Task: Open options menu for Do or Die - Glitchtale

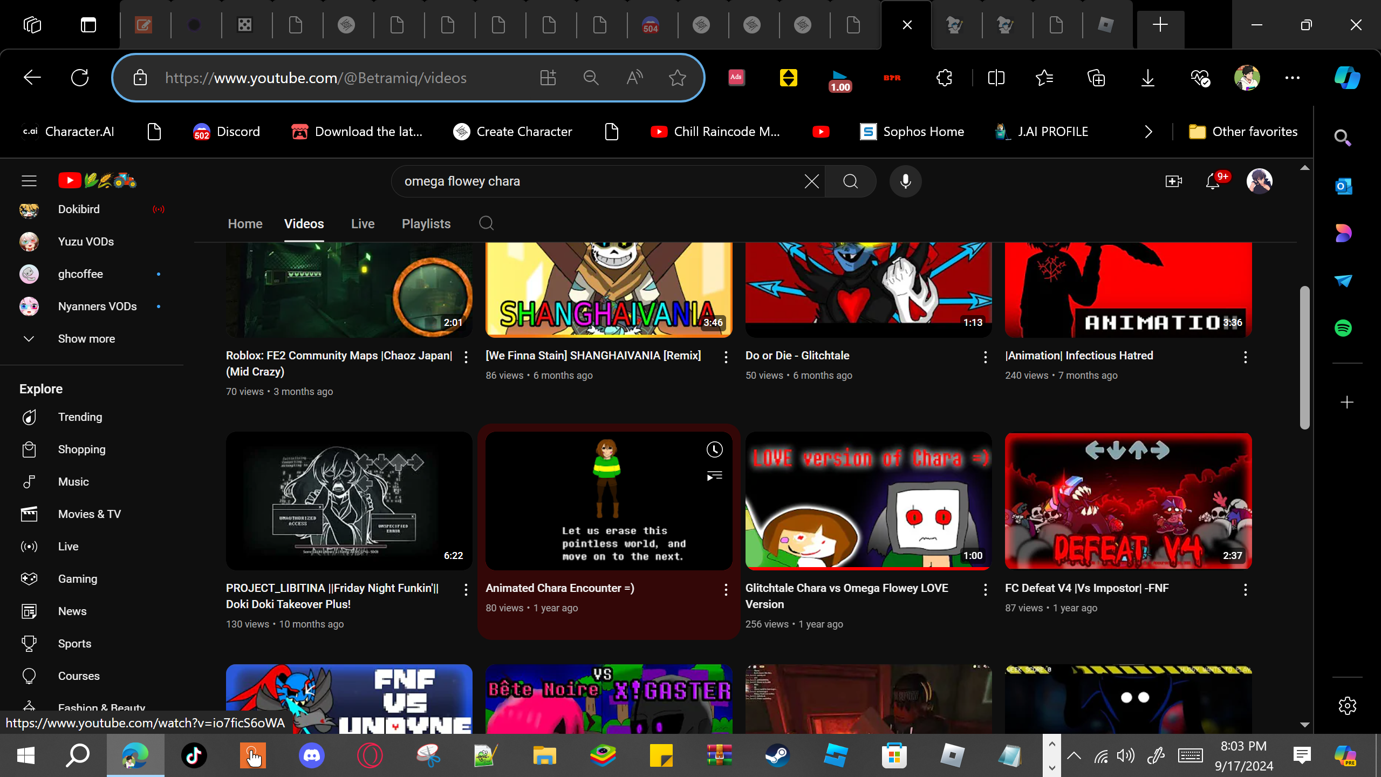Action: pos(985,357)
